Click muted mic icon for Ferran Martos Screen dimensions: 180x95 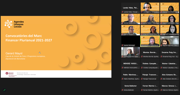pos(142,90)
